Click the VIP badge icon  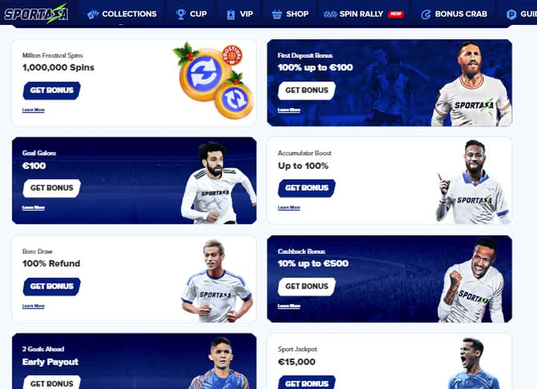[x=231, y=14]
